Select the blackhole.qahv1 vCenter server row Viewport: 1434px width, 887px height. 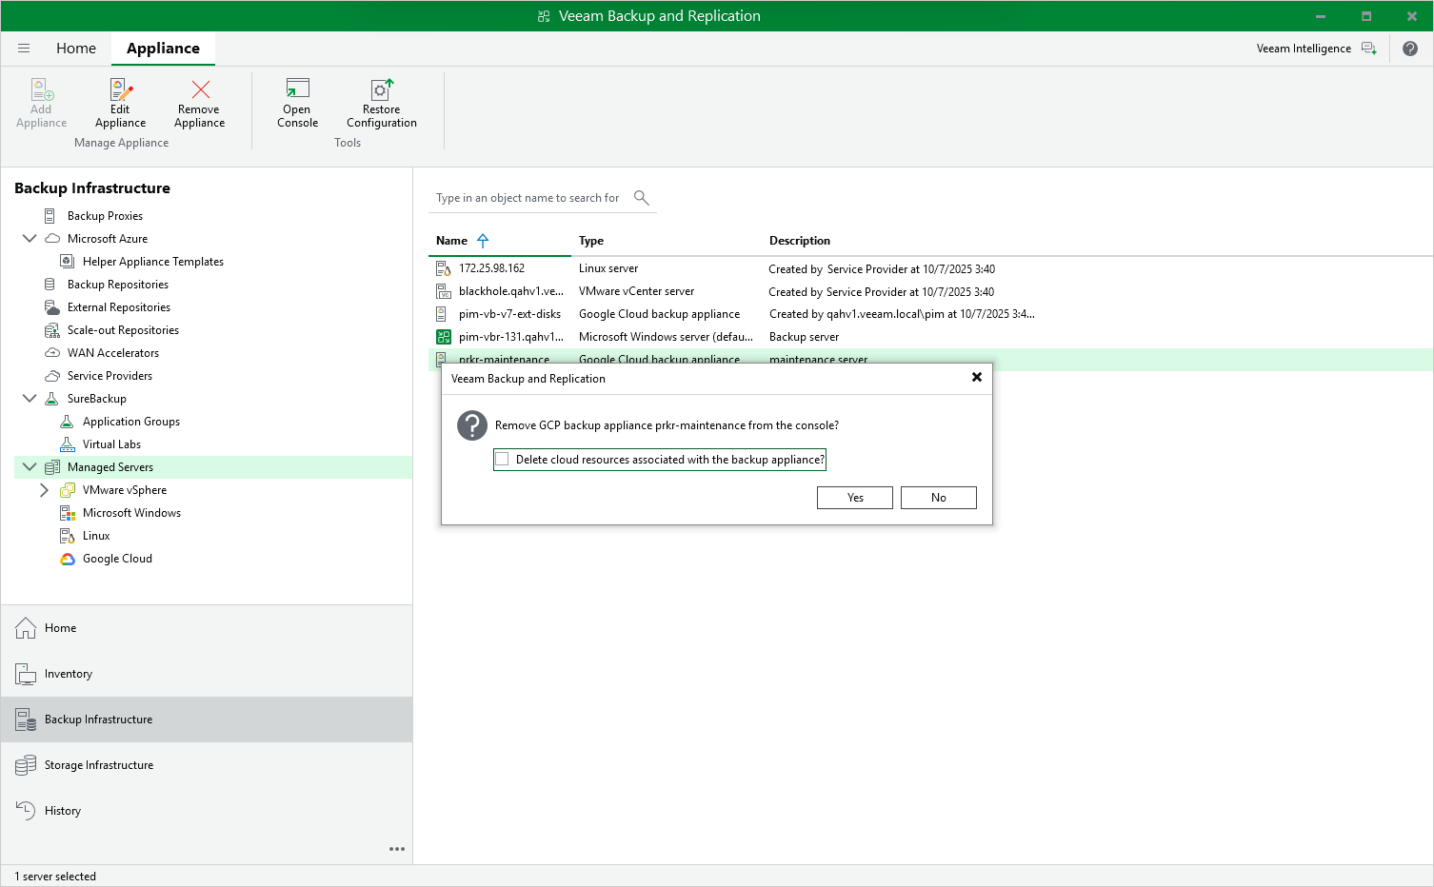[930, 291]
